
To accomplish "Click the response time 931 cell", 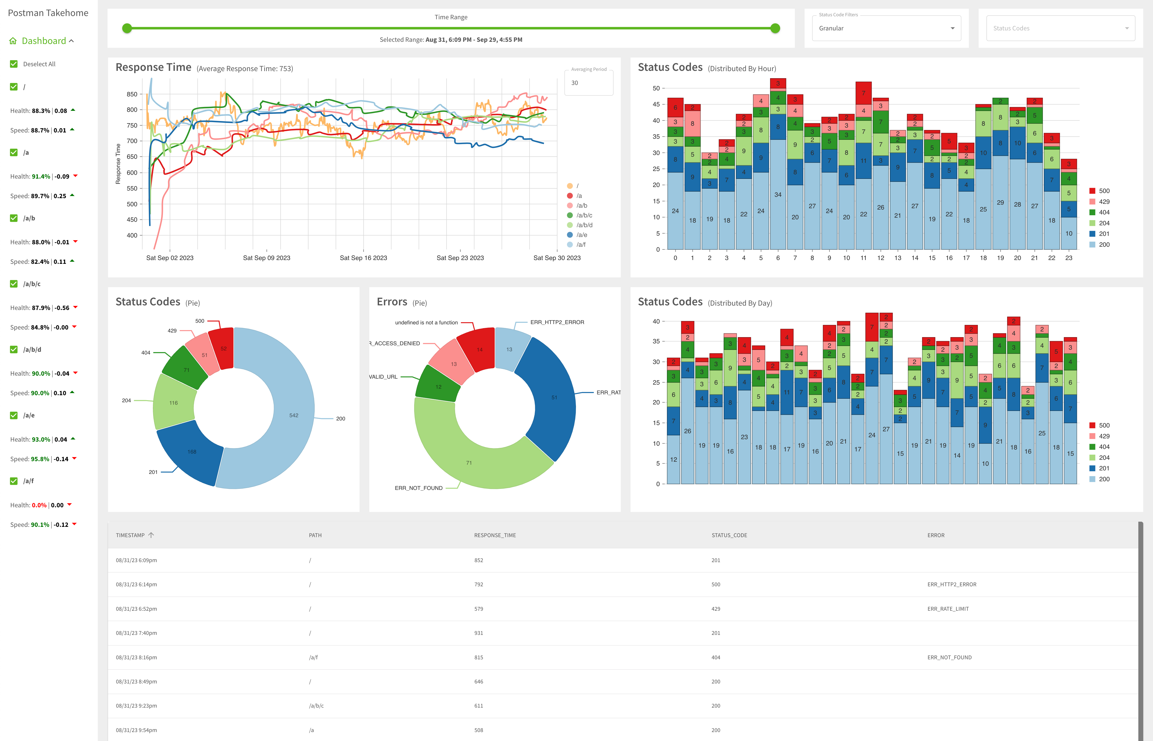I will pos(478,633).
